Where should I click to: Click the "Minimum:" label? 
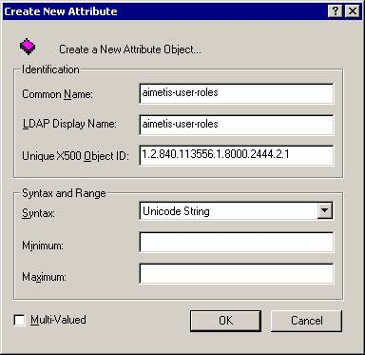(x=43, y=246)
